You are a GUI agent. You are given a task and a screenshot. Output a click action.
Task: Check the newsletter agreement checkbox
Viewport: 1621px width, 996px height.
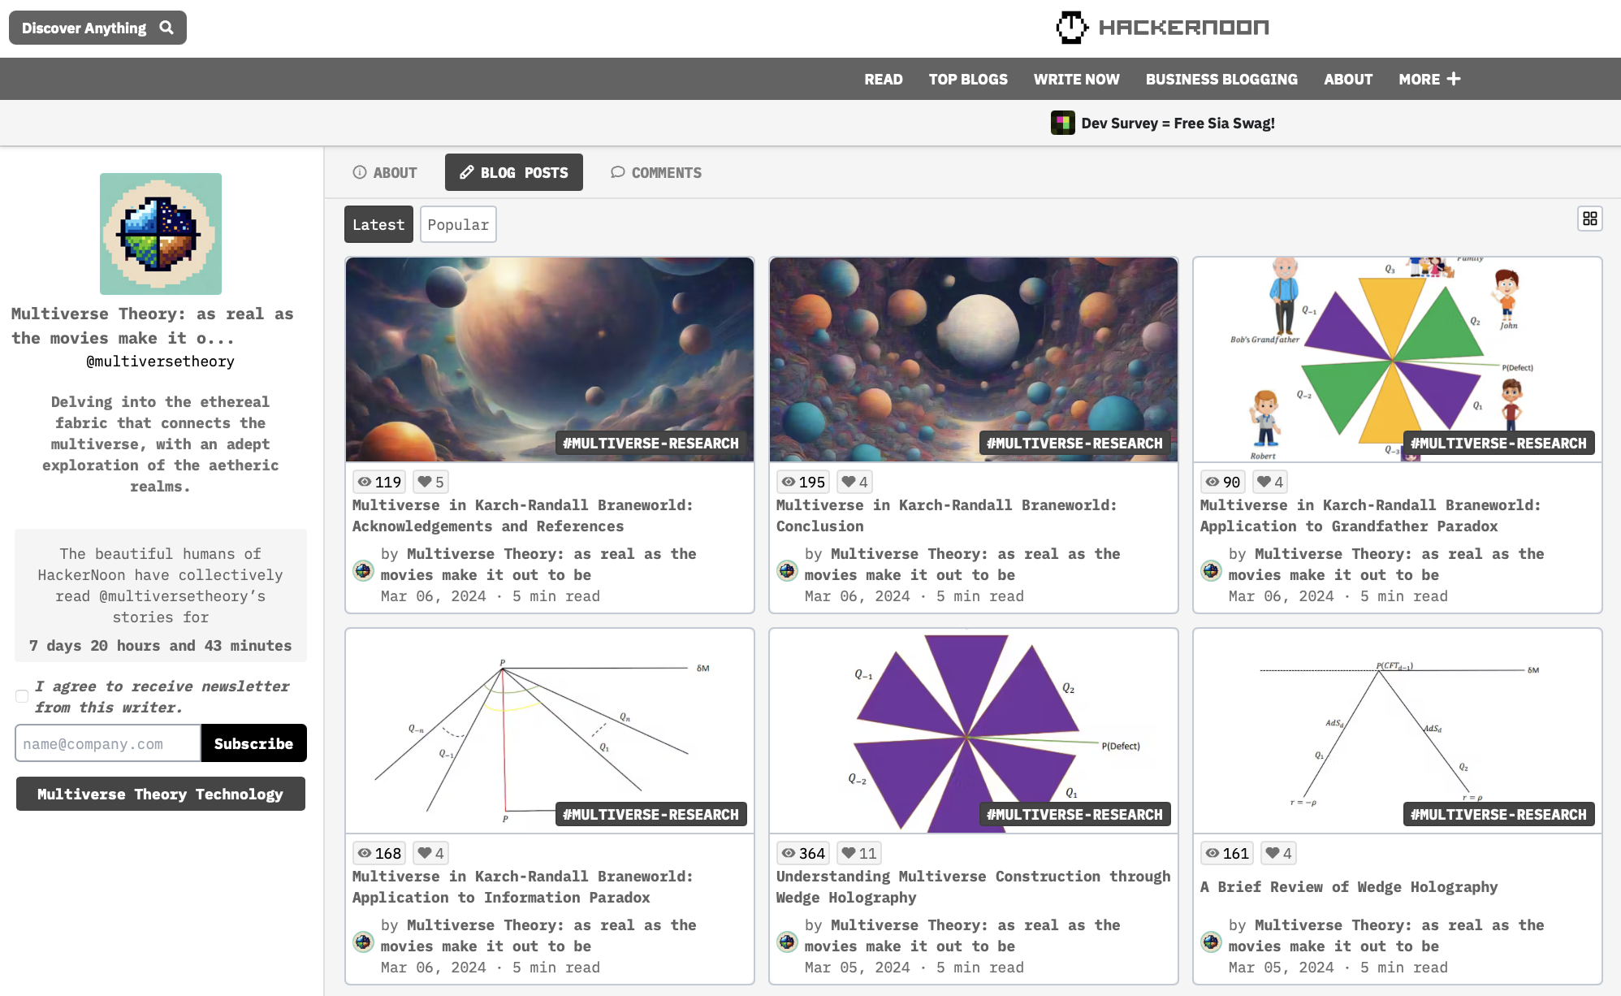(x=22, y=696)
